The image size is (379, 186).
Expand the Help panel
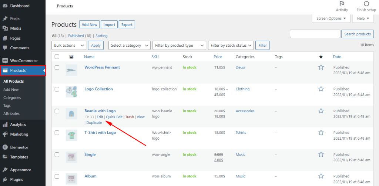coord(363,19)
